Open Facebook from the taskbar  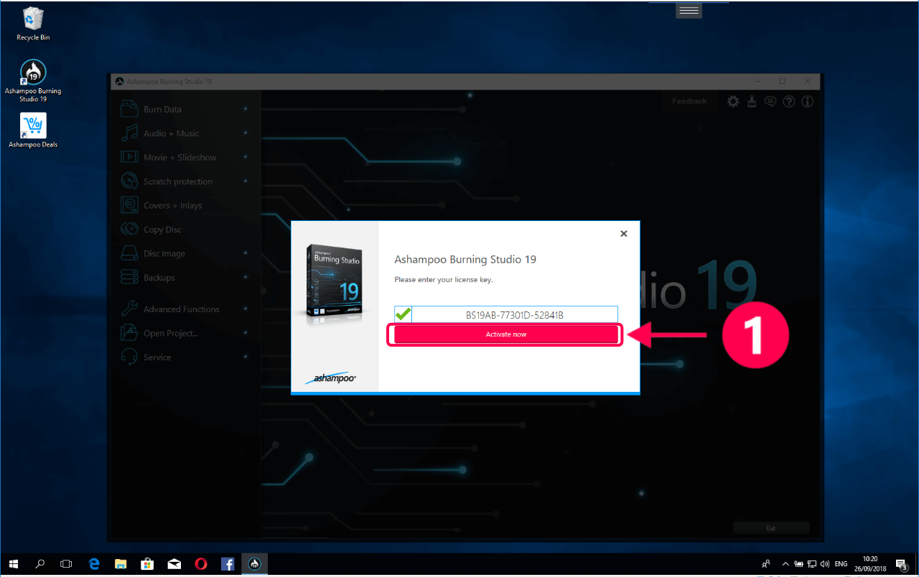[x=228, y=565]
